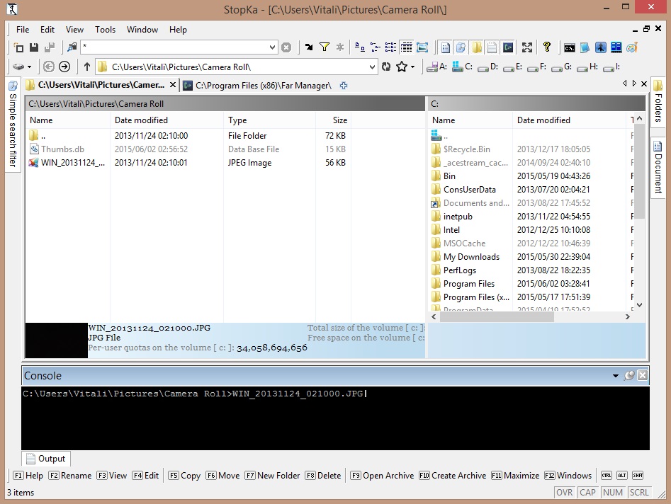Go back with the left arrow button
This screenshot has height=504, width=671.
coord(49,67)
